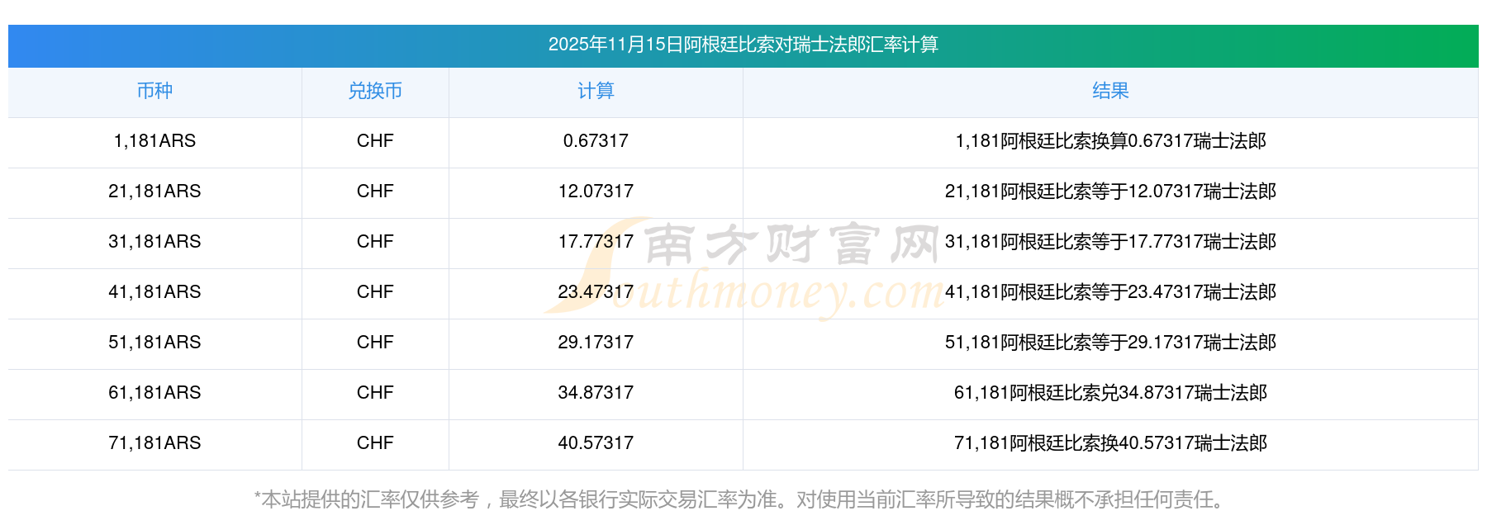Click CHF in the 61,181ARS row
This screenshot has width=1487, height=525.
tap(375, 393)
